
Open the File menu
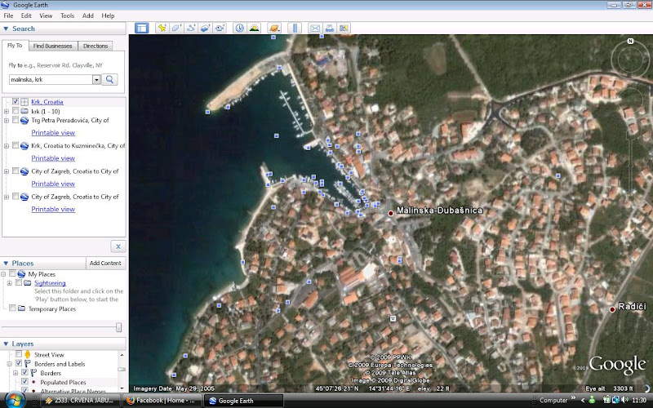(8, 16)
